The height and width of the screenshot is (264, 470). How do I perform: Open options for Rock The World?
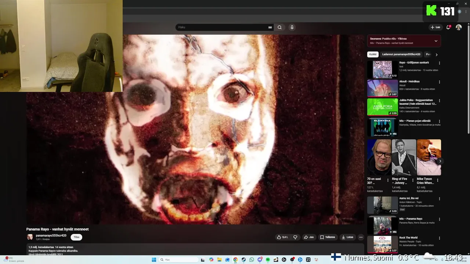(440, 238)
